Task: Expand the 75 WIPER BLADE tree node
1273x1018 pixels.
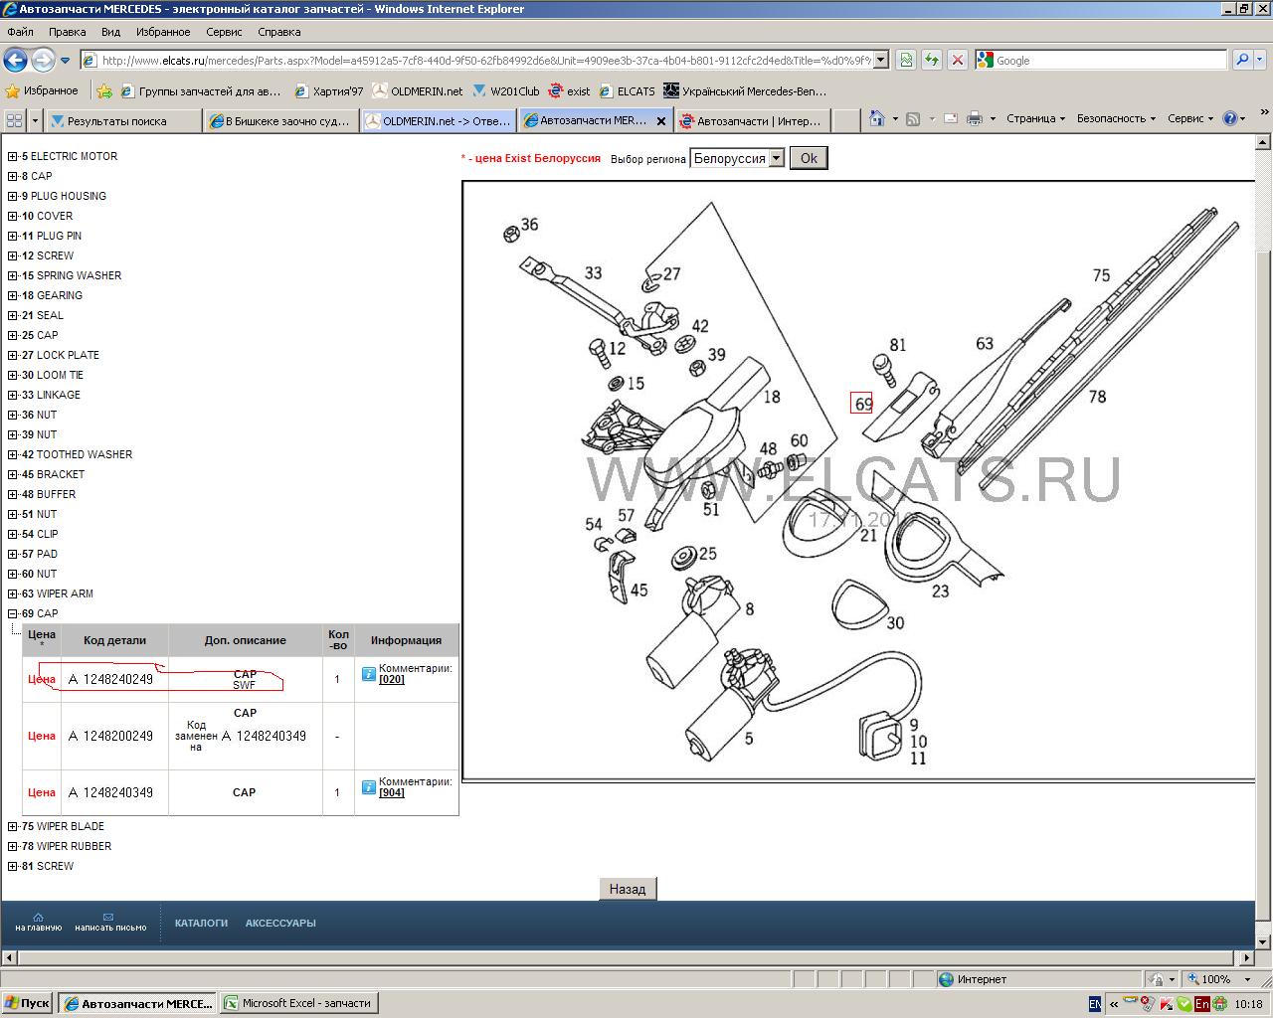Action: pos(13,826)
